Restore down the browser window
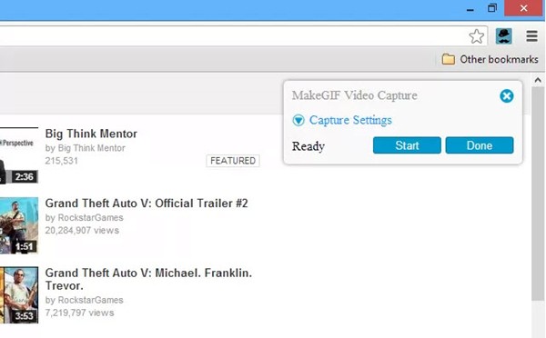546x338 pixels. (492, 8)
